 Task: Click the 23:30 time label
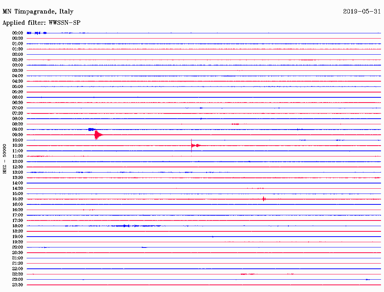[18, 285]
